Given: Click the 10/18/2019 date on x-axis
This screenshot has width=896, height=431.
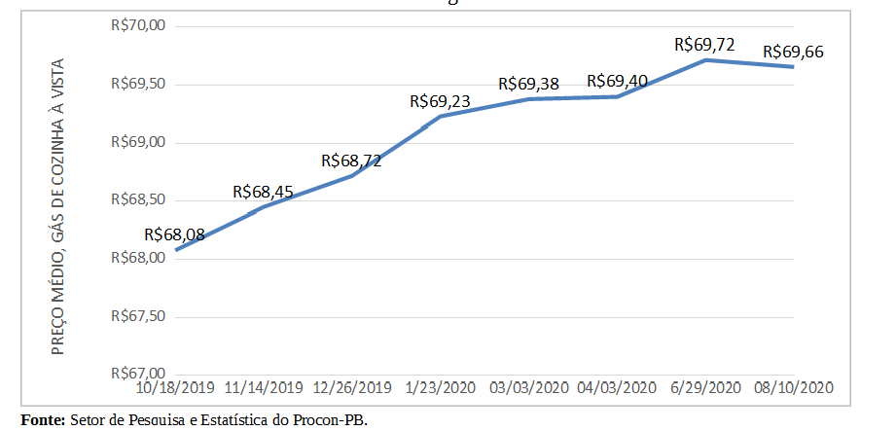Looking at the screenshot, I should (175, 387).
